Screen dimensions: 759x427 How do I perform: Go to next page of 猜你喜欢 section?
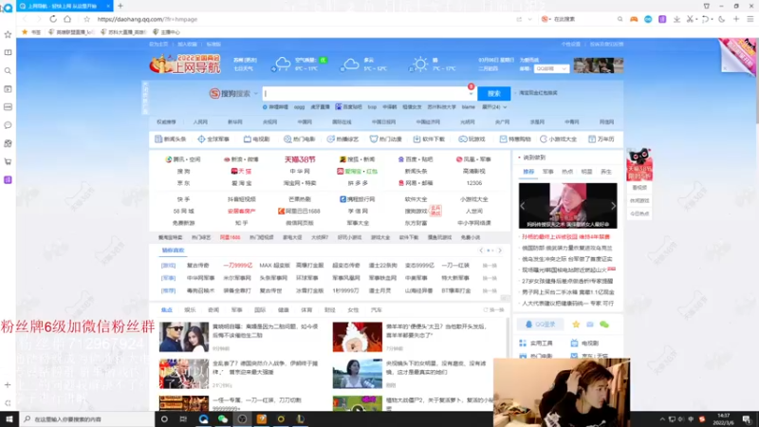[x=500, y=251]
